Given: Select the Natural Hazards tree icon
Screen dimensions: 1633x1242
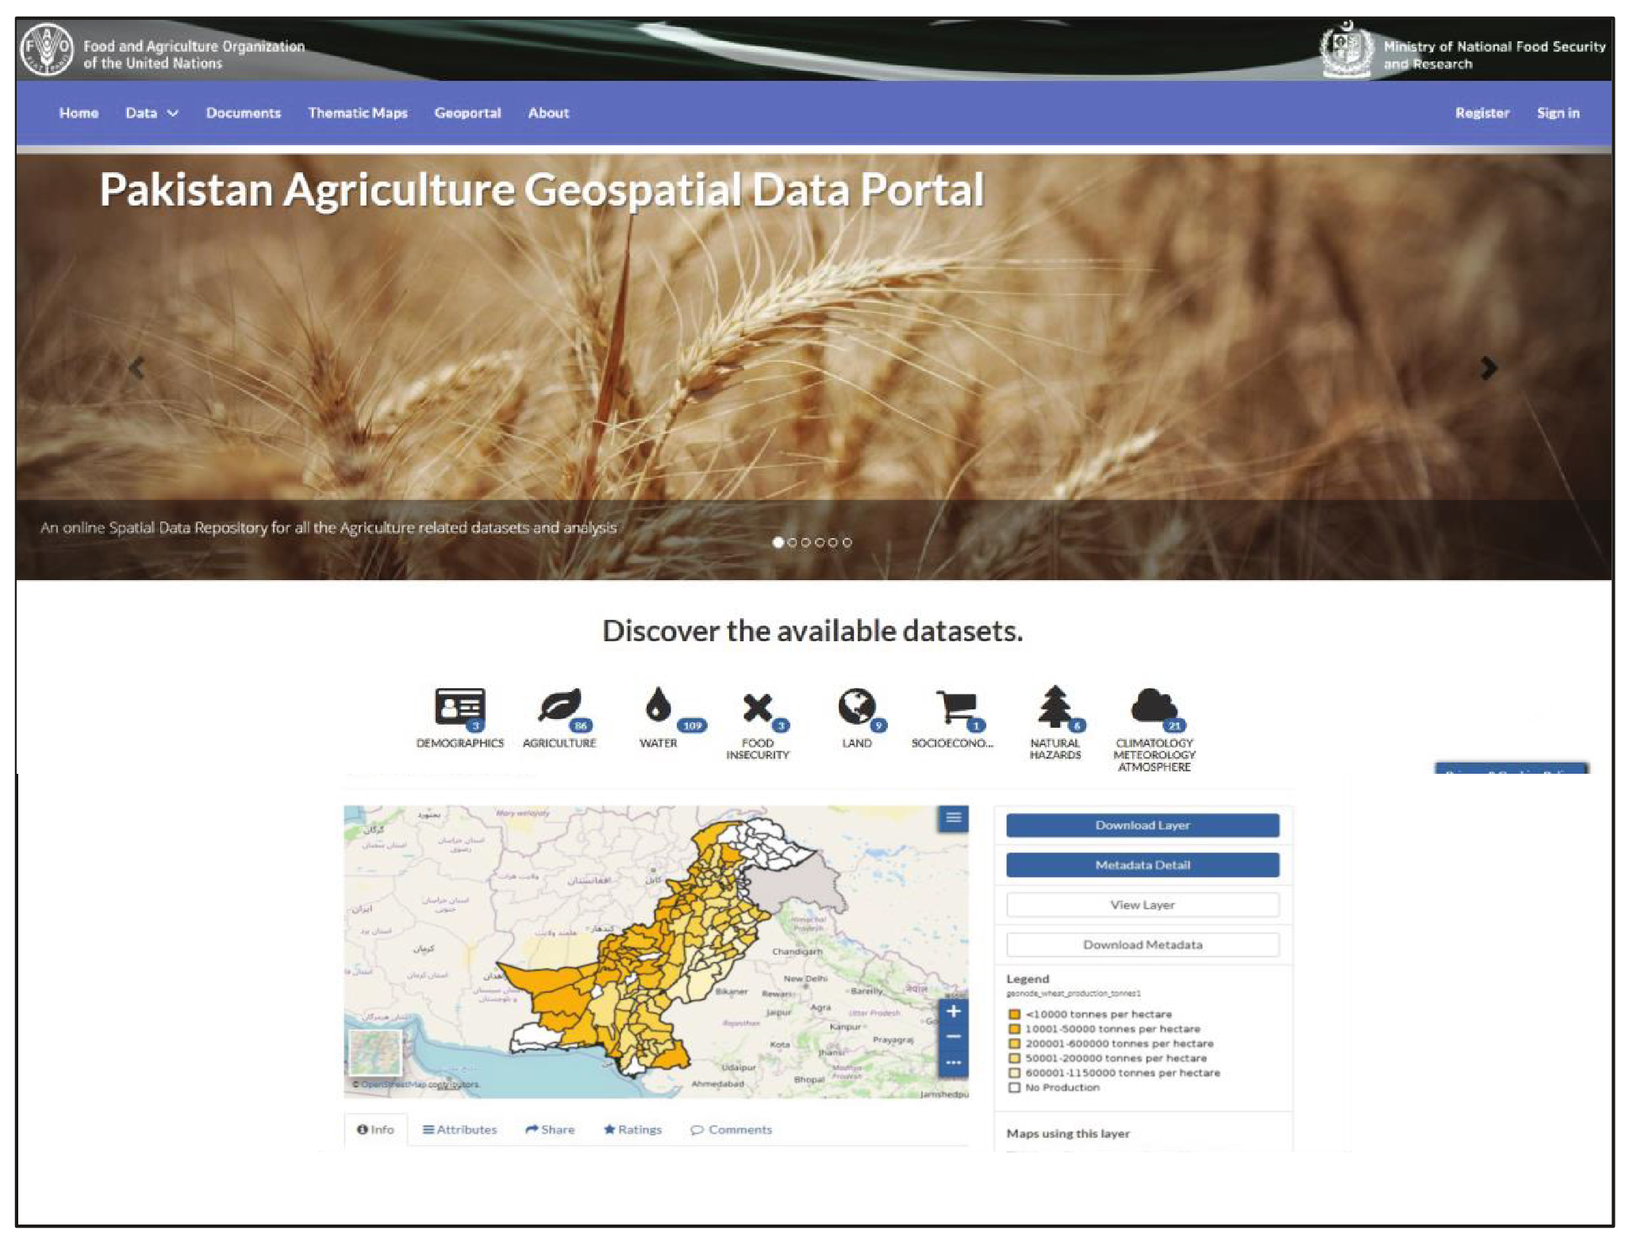Looking at the screenshot, I should pos(1055,706).
